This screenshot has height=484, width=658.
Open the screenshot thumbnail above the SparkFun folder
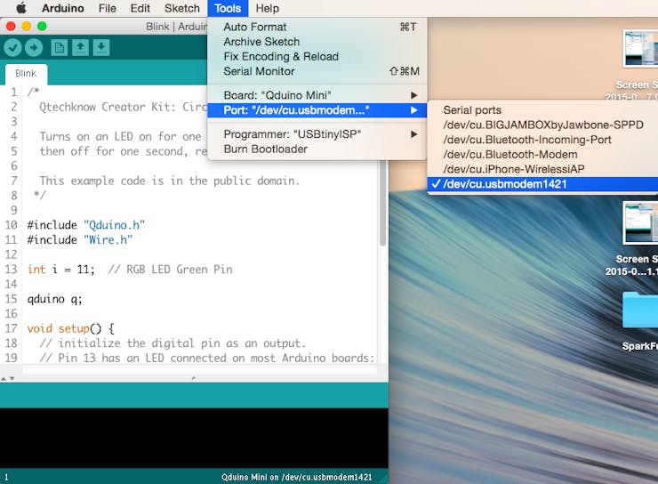tap(640, 223)
